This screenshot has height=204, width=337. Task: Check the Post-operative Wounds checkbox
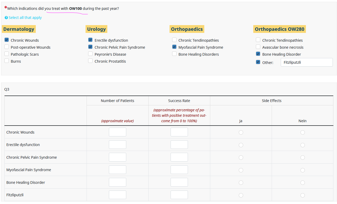[7, 47]
